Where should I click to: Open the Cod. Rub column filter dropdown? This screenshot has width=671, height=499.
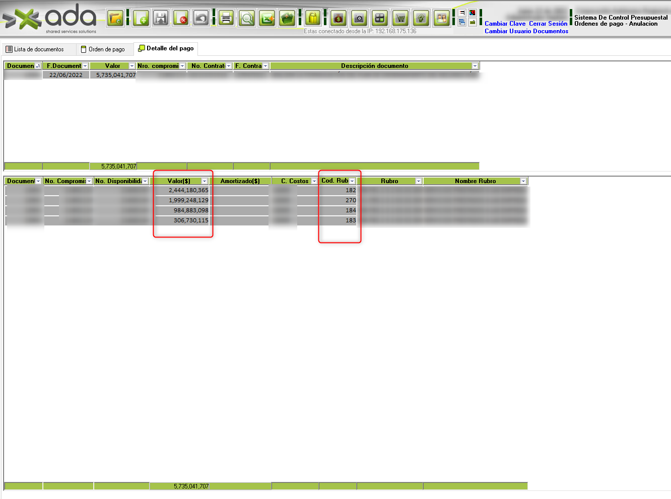[352, 181]
